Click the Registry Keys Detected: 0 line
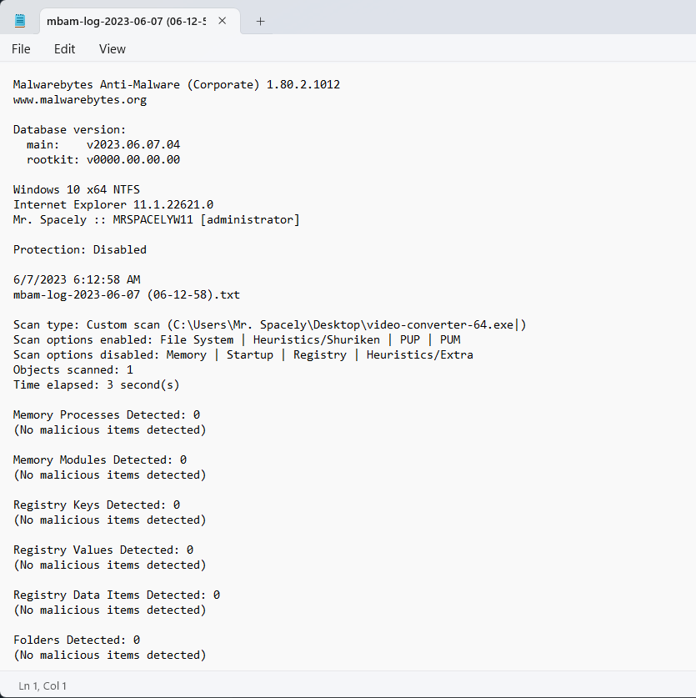696x698 pixels. (x=97, y=505)
